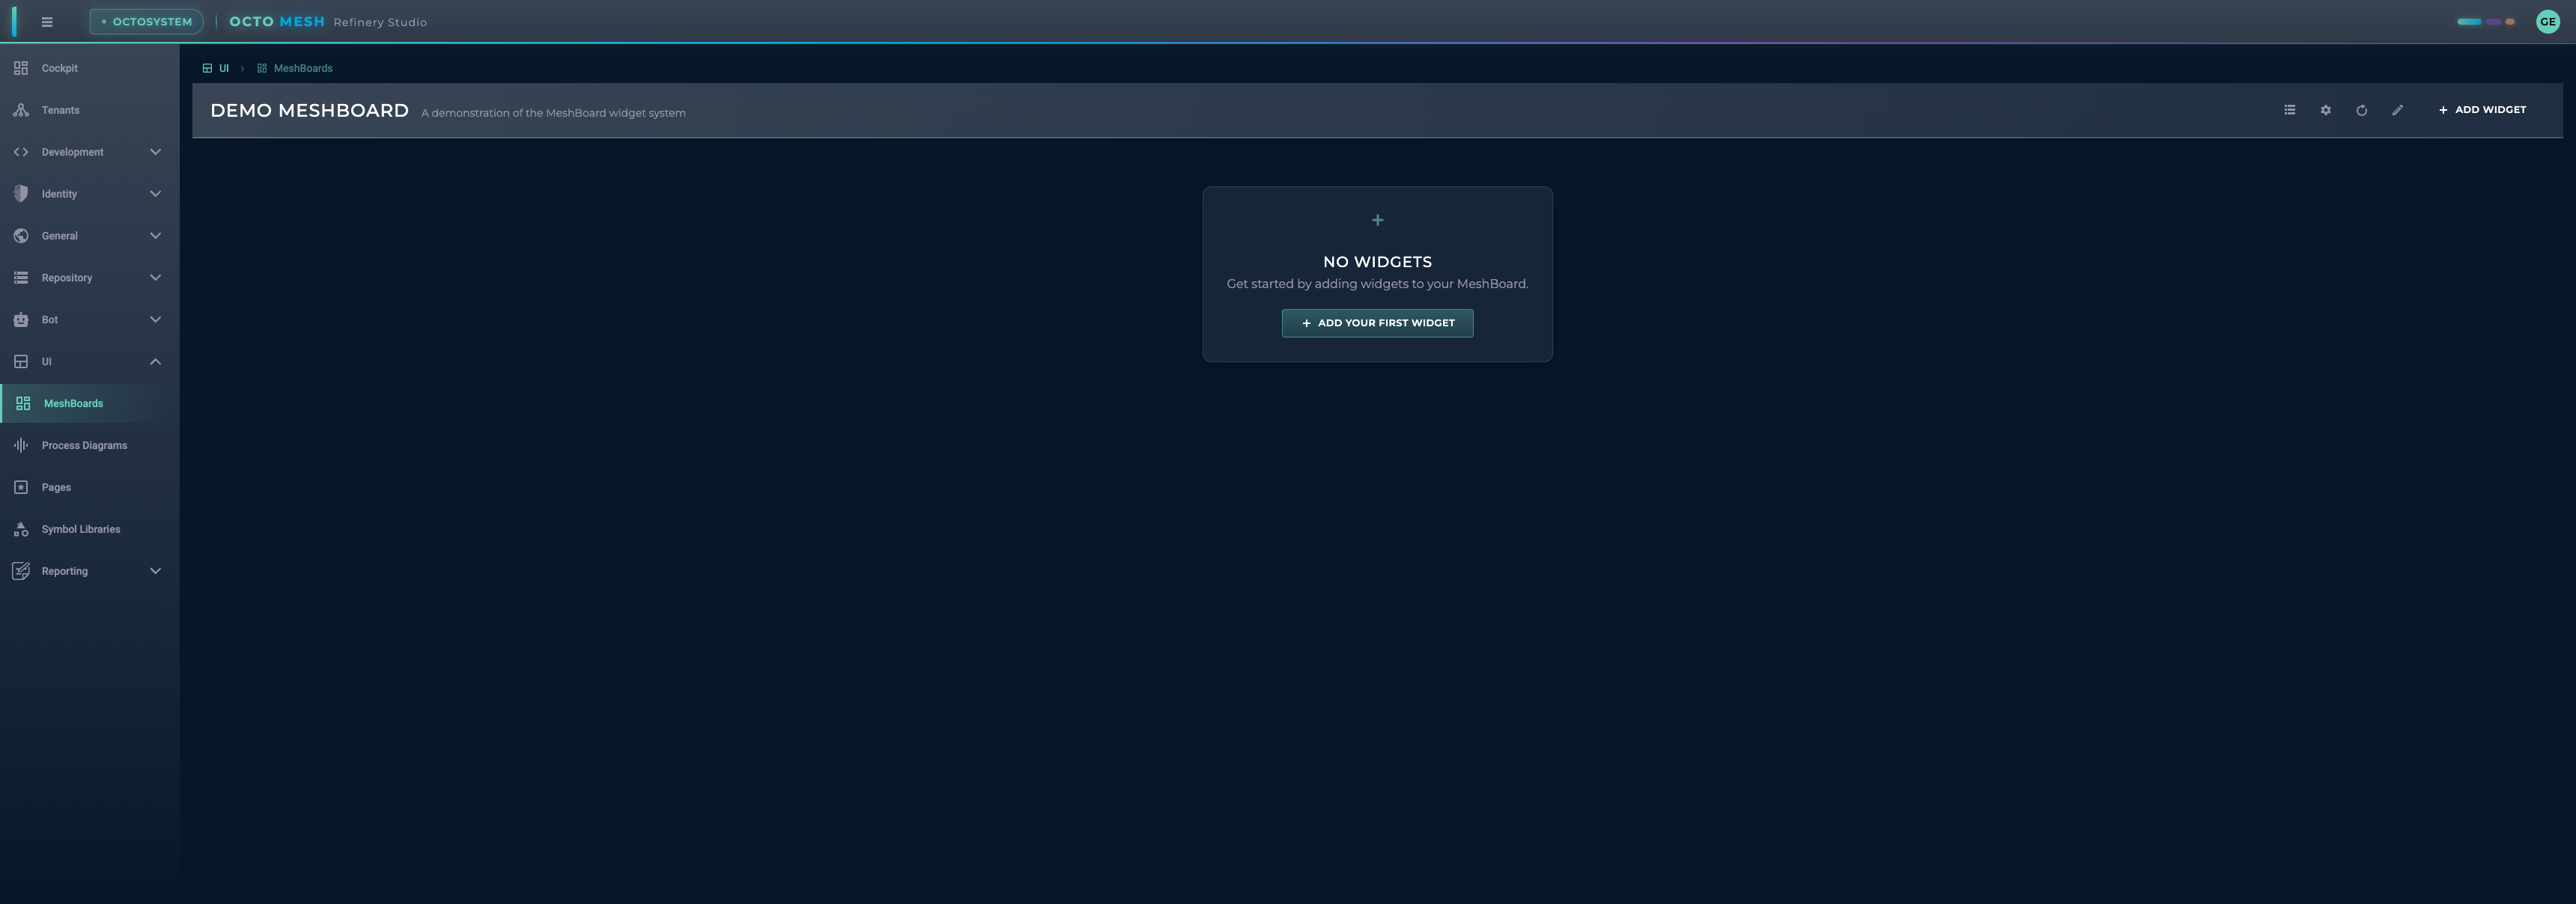
Task: Open the hamburger navigation menu
Action: (46, 21)
